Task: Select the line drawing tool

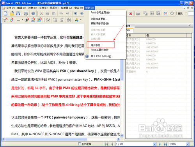Action: (x=18, y=20)
